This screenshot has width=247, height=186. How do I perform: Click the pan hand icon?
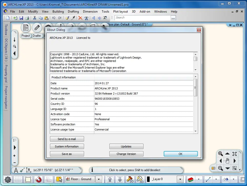click(227, 161)
